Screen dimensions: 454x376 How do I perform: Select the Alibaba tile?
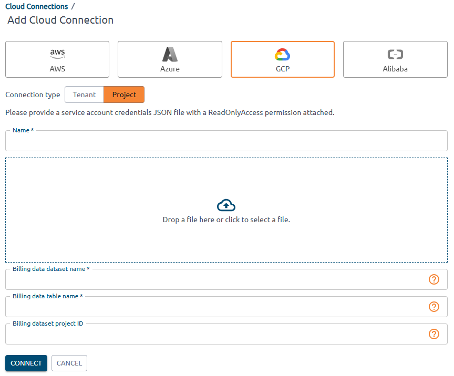point(395,59)
